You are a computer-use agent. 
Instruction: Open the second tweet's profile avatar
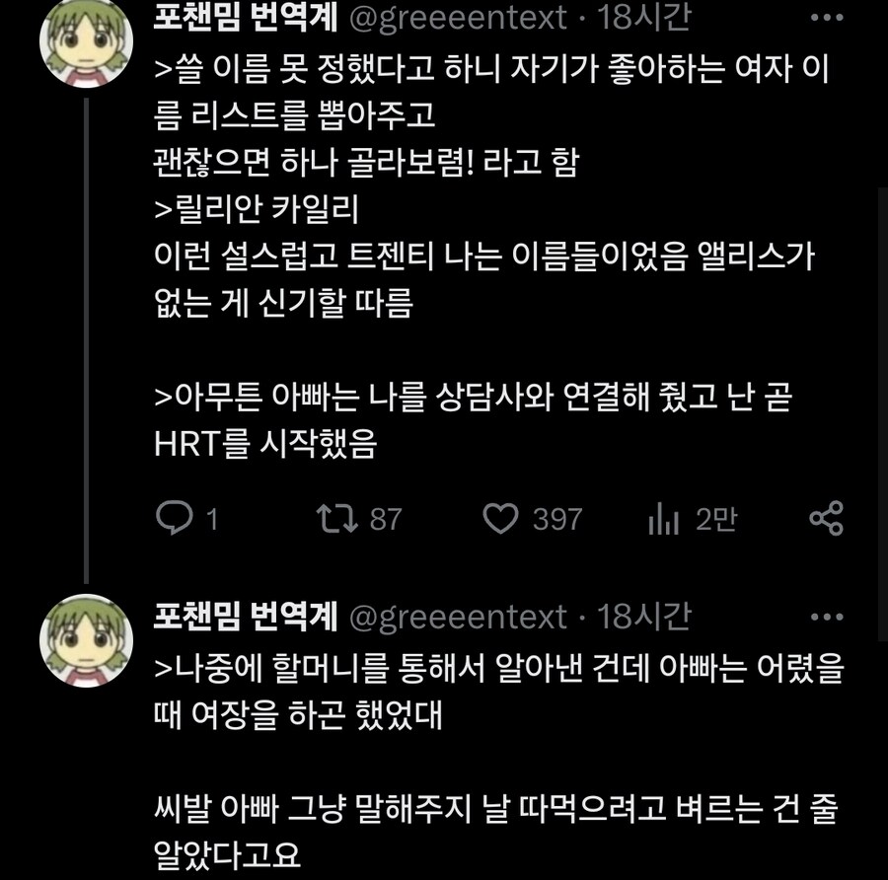click(86, 640)
